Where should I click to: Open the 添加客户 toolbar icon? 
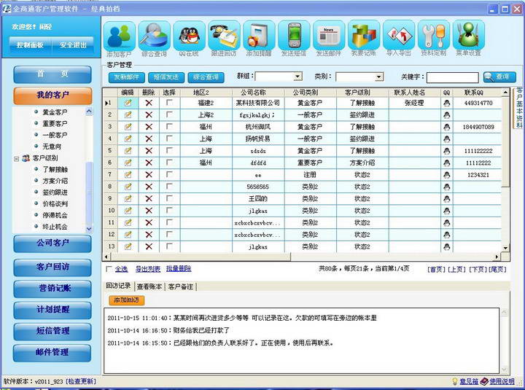click(120, 36)
